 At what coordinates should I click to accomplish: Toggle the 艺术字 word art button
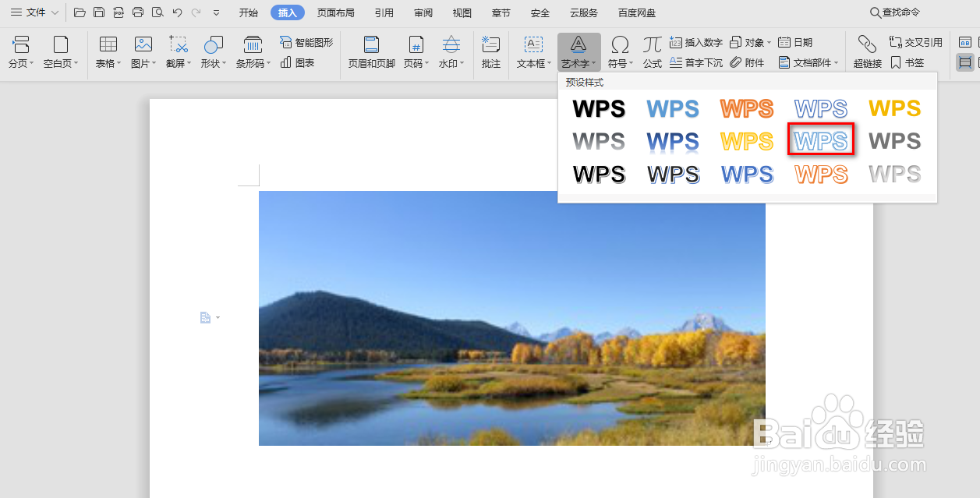tap(579, 52)
